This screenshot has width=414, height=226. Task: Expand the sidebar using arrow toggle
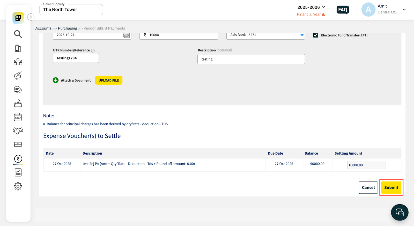pyautogui.click(x=31, y=17)
